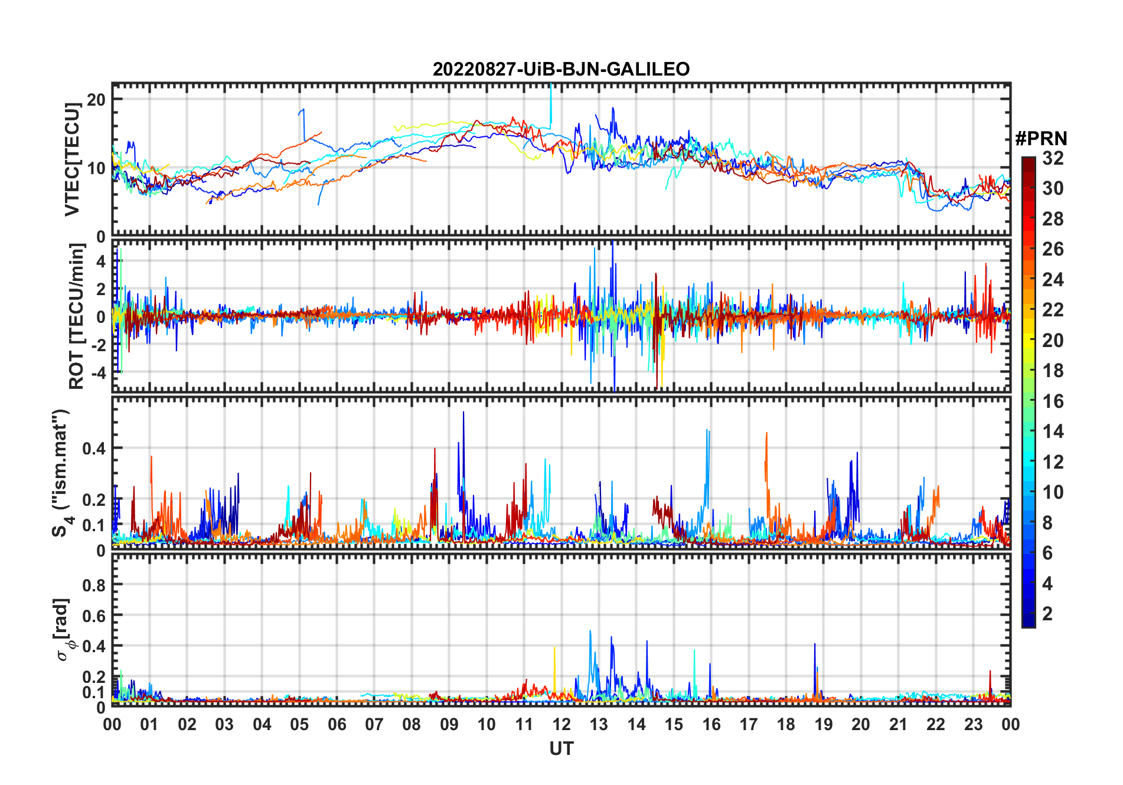Click colorbar tick label 32
The image size is (1123, 785).
pyautogui.click(x=1053, y=158)
